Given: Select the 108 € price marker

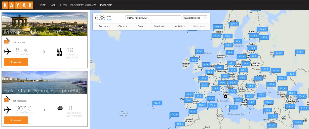Looking at the screenshot, I should (228, 36).
